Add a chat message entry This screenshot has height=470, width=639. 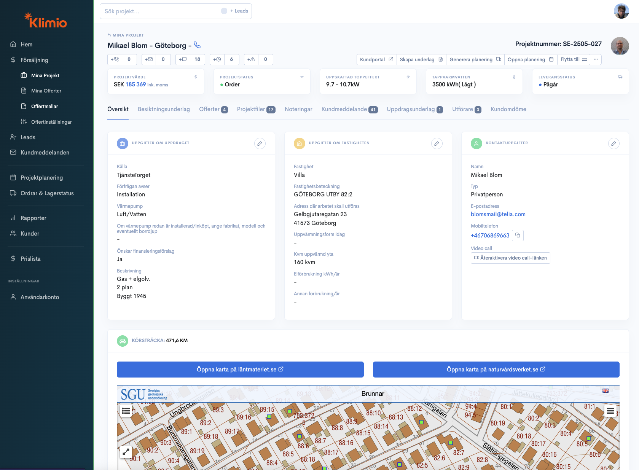183,59
